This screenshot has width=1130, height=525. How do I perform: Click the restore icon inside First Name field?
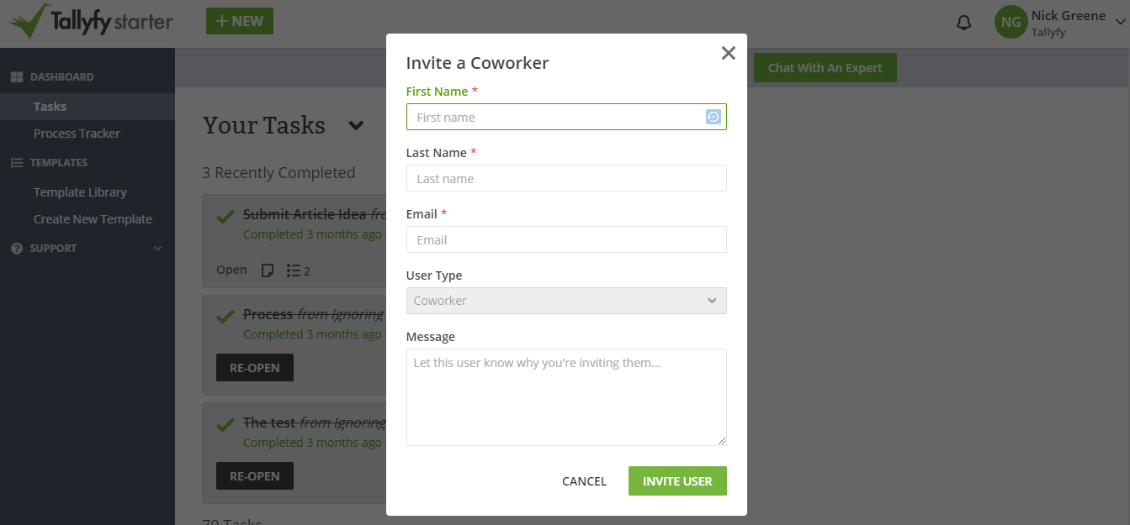coord(712,117)
